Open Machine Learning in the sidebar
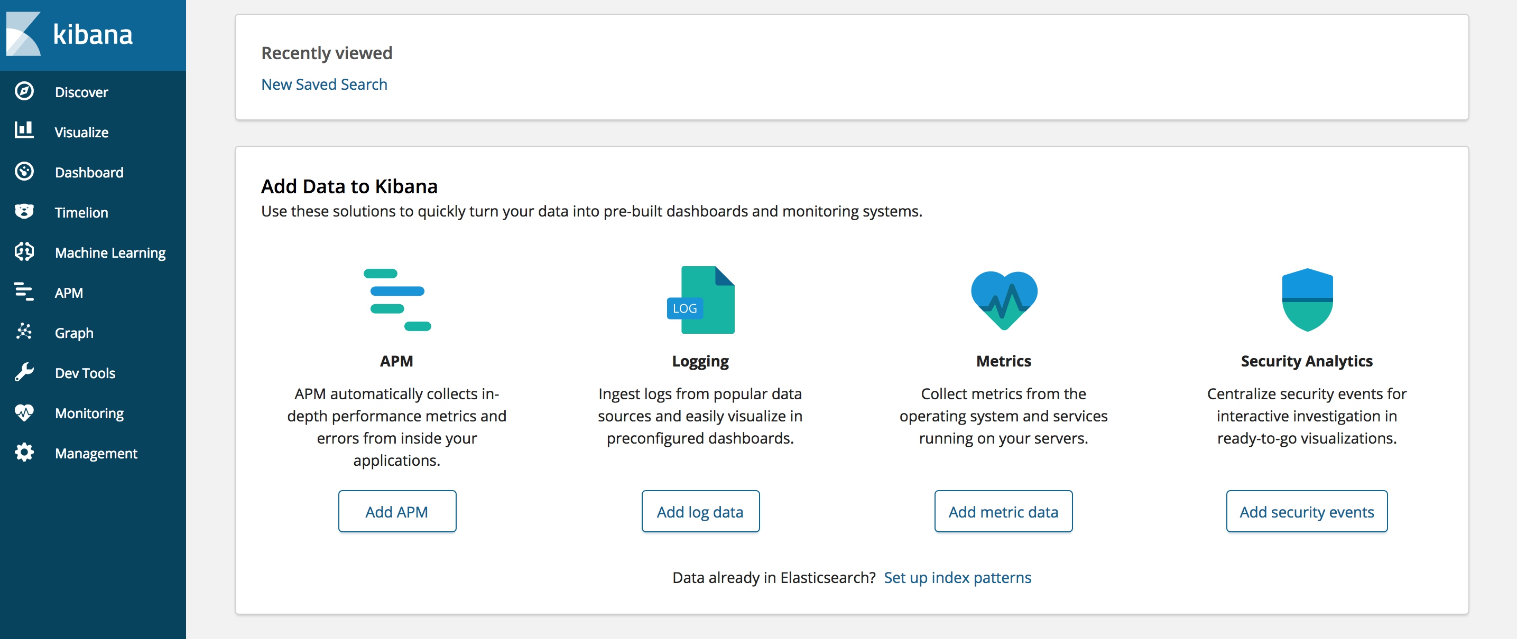Viewport: 1517px width, 639px height. click(x=110, y=252)
